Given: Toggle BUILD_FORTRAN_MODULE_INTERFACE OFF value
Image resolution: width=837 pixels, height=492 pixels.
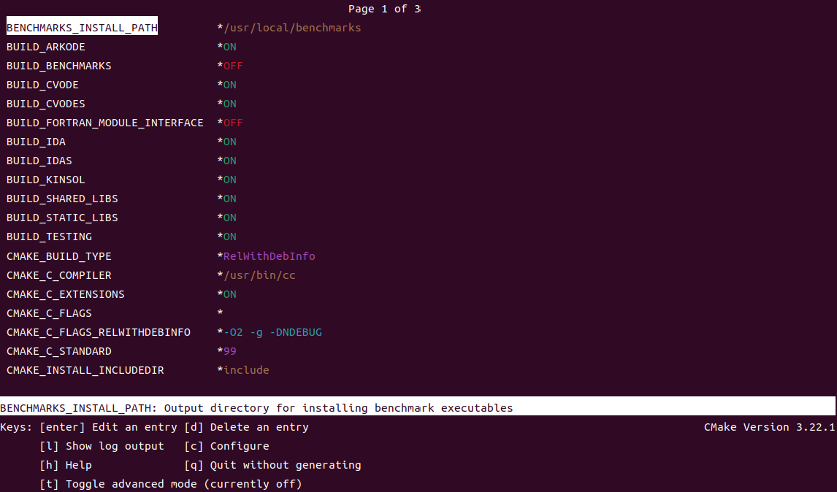Looking at the screenshot, I should point(233,123).
